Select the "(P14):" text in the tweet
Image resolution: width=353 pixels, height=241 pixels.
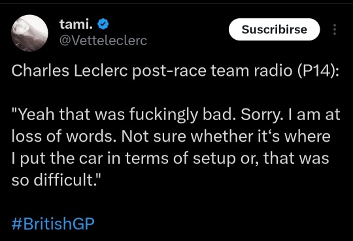click(318, 71)
